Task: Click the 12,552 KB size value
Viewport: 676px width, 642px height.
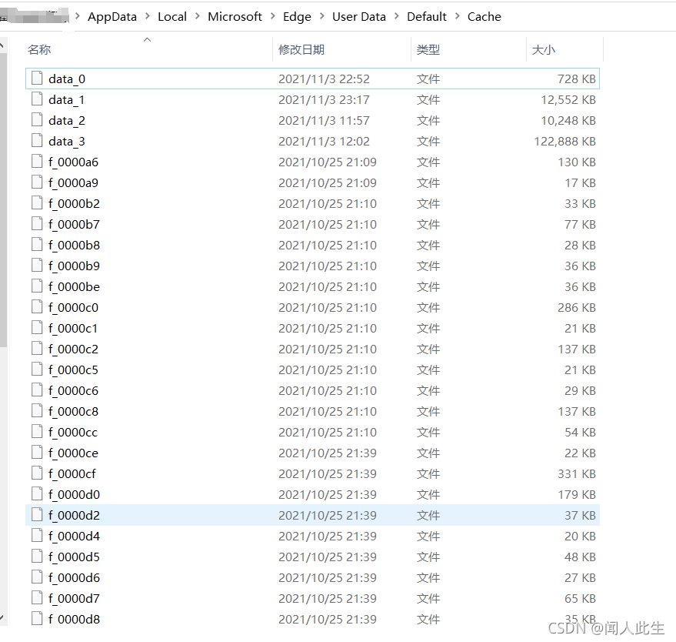Action: 568,99
